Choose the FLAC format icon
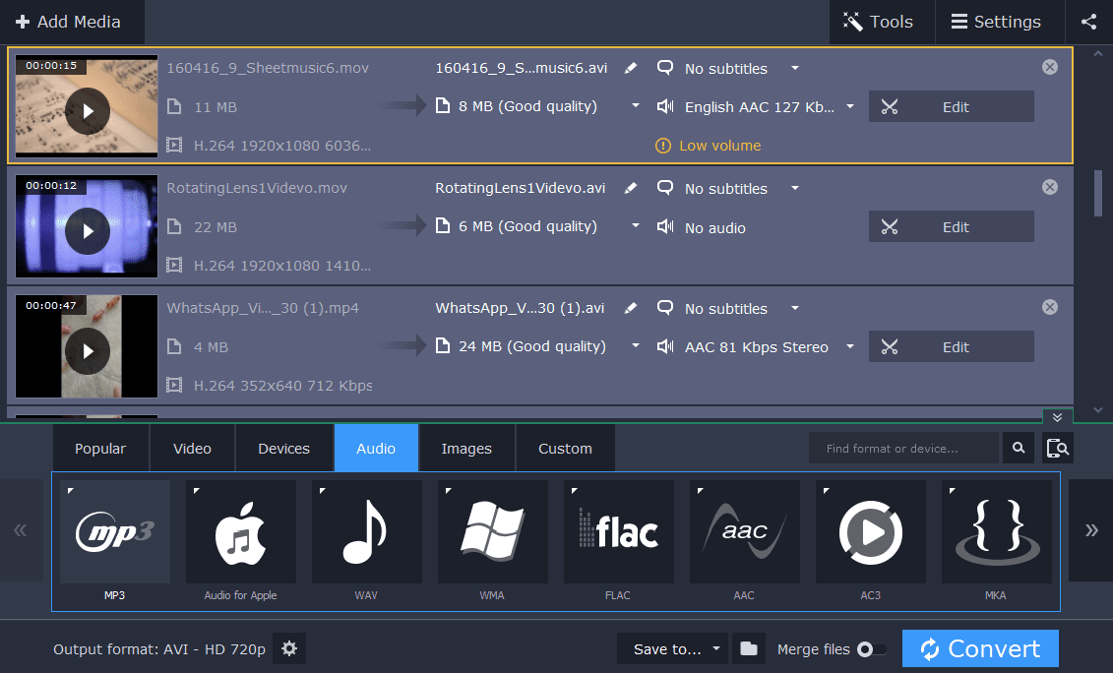The image size is (1113, 673). coord(618,532)
